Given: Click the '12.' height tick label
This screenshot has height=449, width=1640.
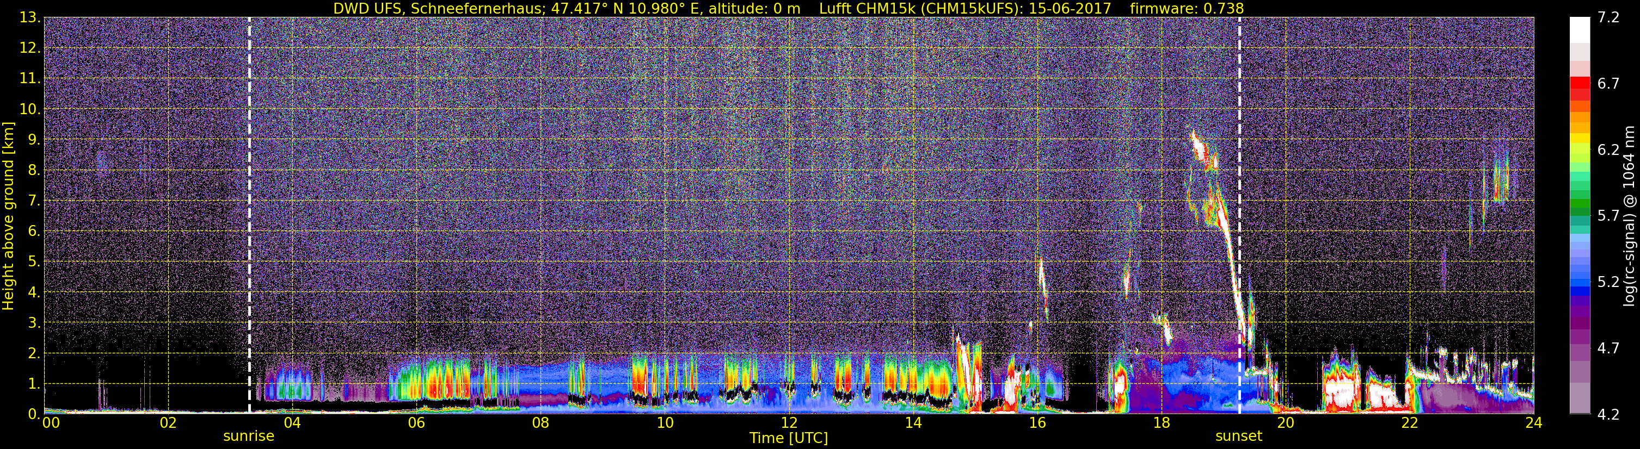Looking at the screenshot, I should pyautogui.click(x=30, y=48).
